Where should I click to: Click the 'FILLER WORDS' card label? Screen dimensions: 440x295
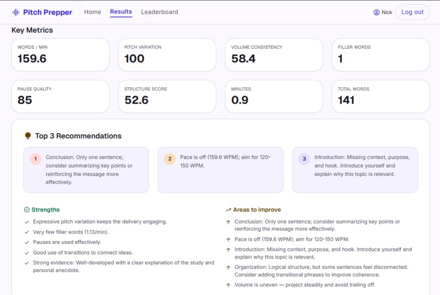354,47
